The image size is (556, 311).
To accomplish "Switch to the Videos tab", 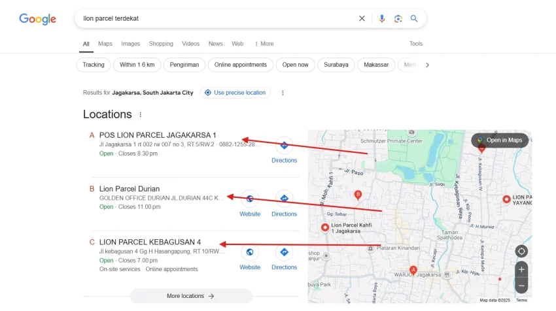I will coord(191,44).
